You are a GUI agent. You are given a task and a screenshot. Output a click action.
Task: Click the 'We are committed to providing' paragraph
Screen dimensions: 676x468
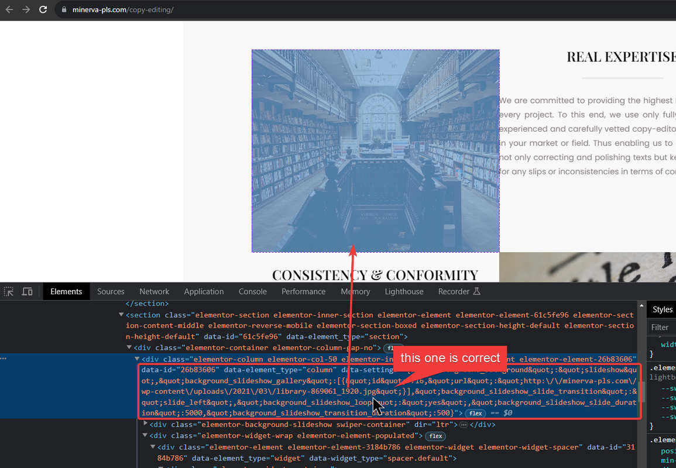coord(588,136)
